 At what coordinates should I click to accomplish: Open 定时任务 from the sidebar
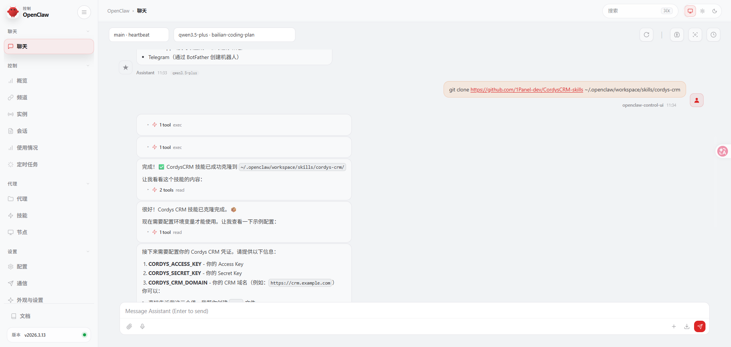click(x=27, y=165)
